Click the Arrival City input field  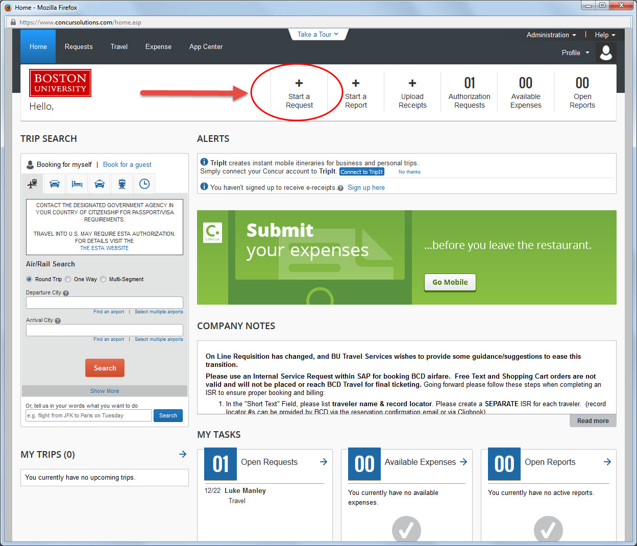click(x=105, y=330)
